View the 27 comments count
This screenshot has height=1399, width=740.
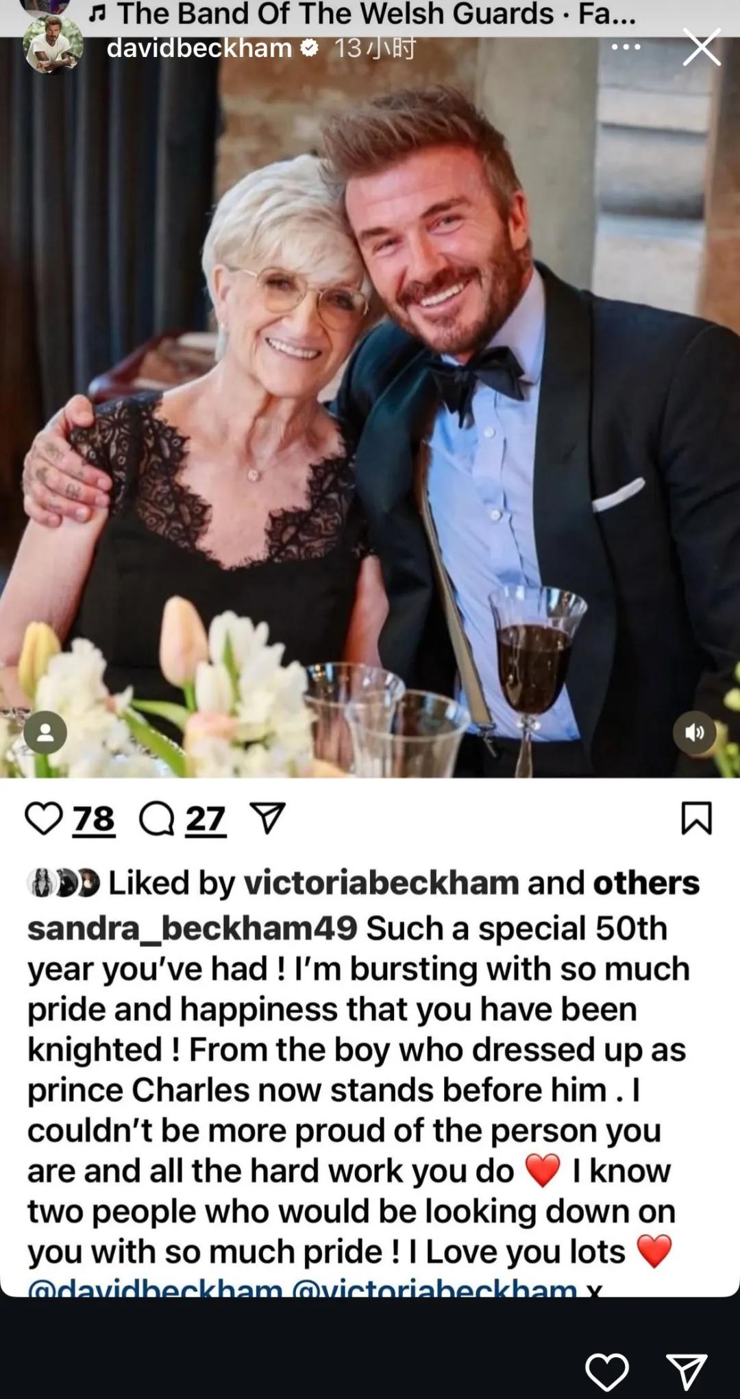206,820
